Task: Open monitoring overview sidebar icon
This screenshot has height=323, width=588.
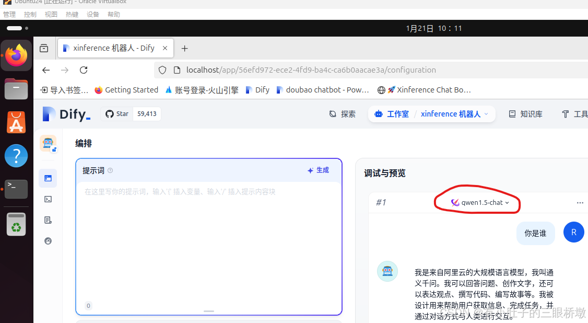Action: click(x=48, y=241)
